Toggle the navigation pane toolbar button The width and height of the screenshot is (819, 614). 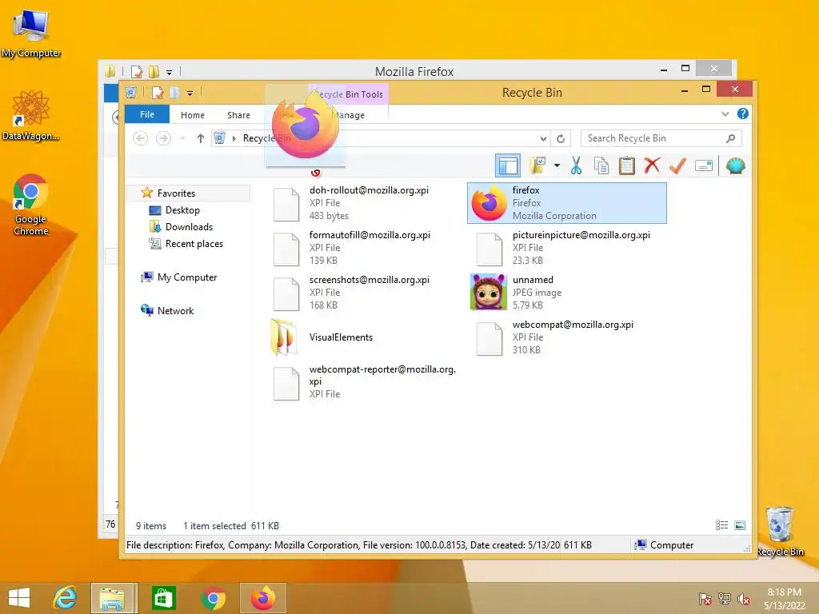click(x=508, y=166)
